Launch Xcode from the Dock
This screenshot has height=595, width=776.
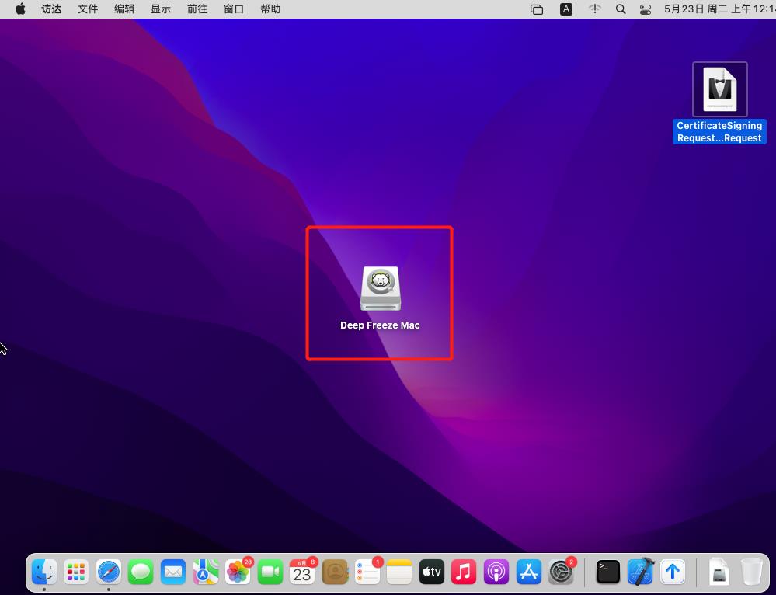tap(640, 572)
